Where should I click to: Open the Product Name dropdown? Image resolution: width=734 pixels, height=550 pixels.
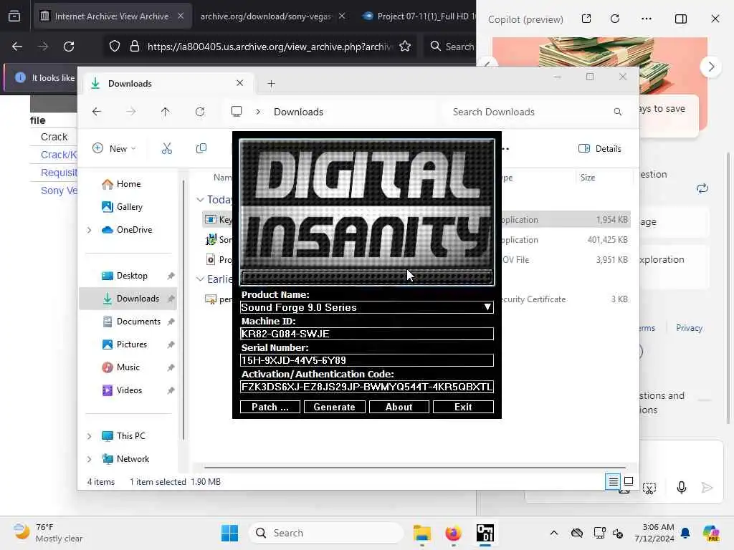(x=487, y=307)
